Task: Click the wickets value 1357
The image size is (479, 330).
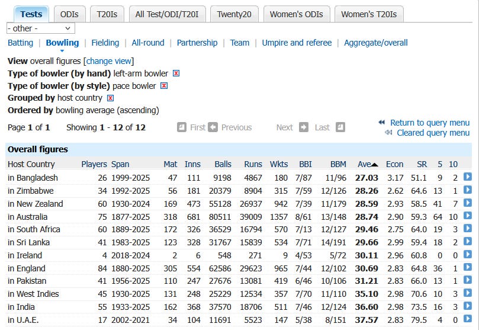Action: point(279,217)
